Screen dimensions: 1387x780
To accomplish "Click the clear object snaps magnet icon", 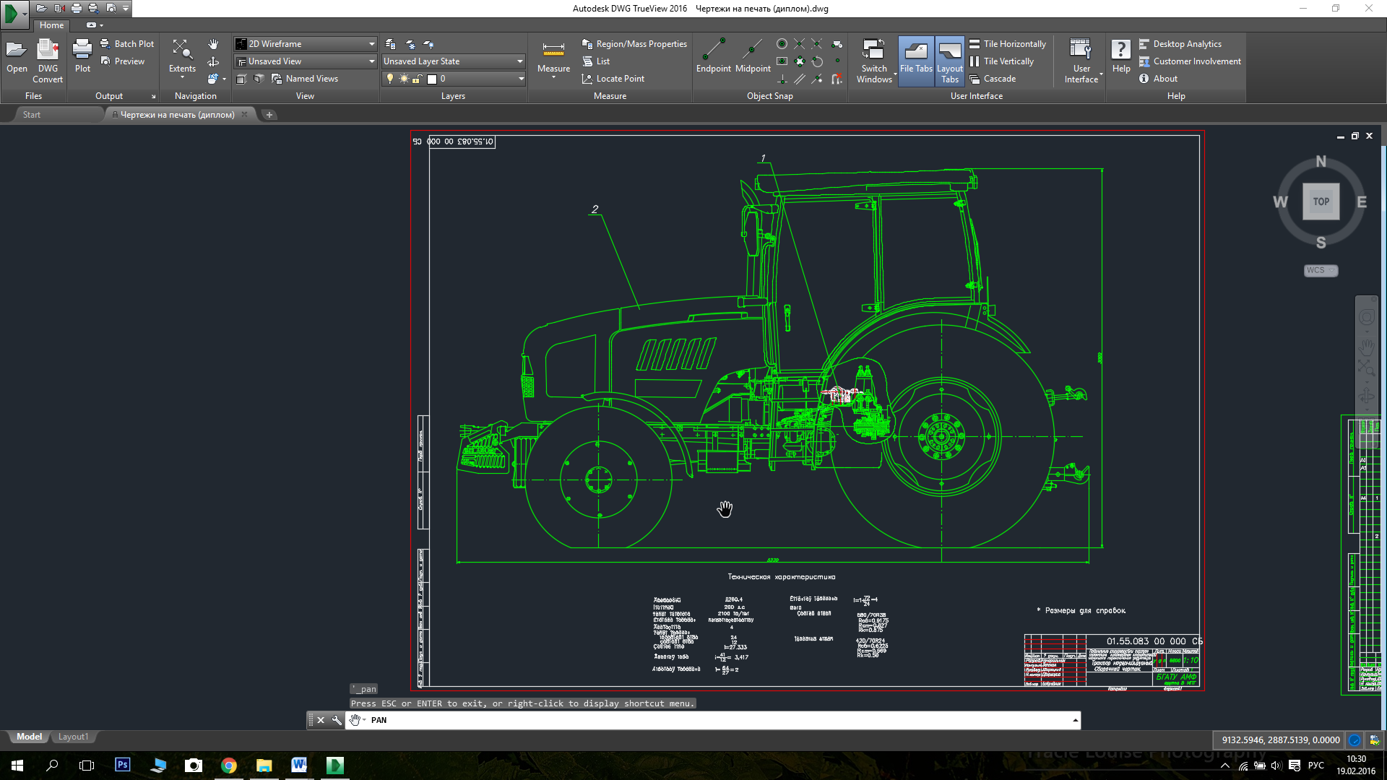I will (837, 79).
